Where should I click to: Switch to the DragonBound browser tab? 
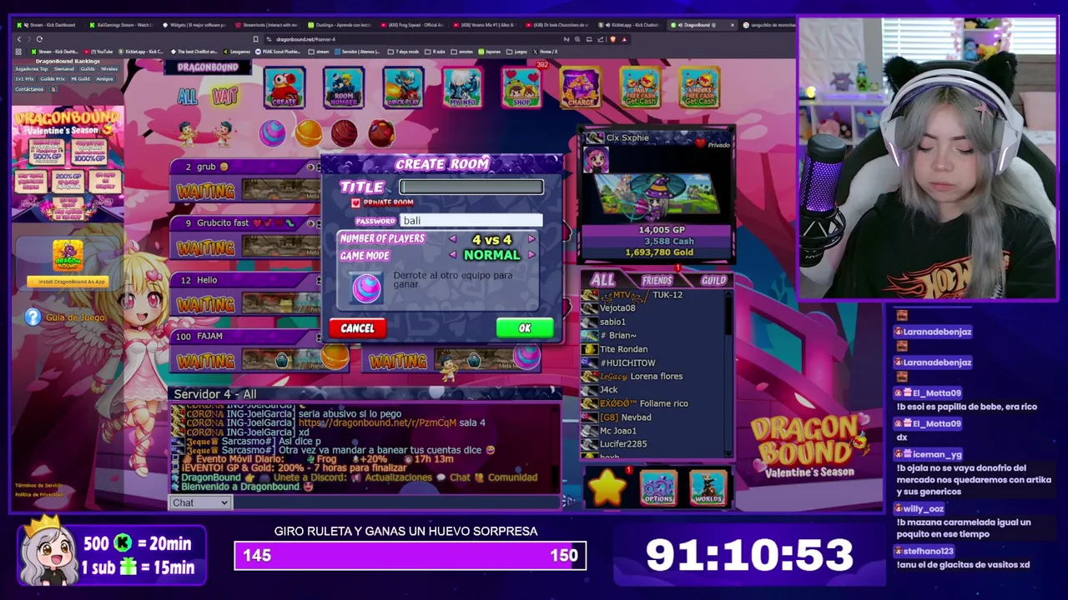pos(703,25)
